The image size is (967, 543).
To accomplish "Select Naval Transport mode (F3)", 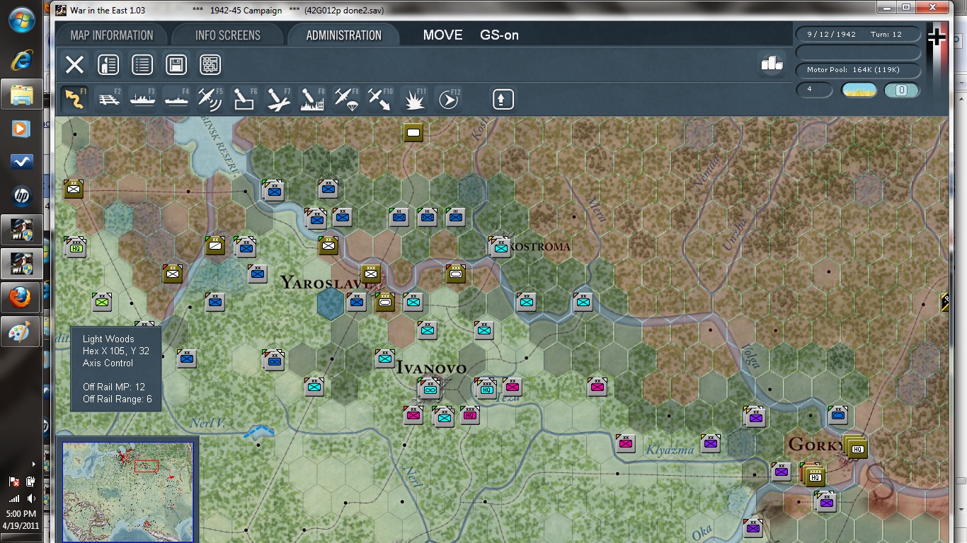I will [x=142, y=99].
